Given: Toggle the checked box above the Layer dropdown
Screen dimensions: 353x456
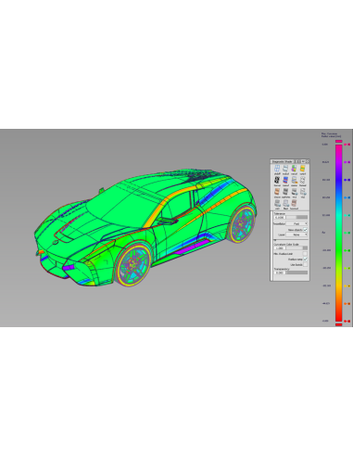Looking at the screenshot, I should [305, 230].
